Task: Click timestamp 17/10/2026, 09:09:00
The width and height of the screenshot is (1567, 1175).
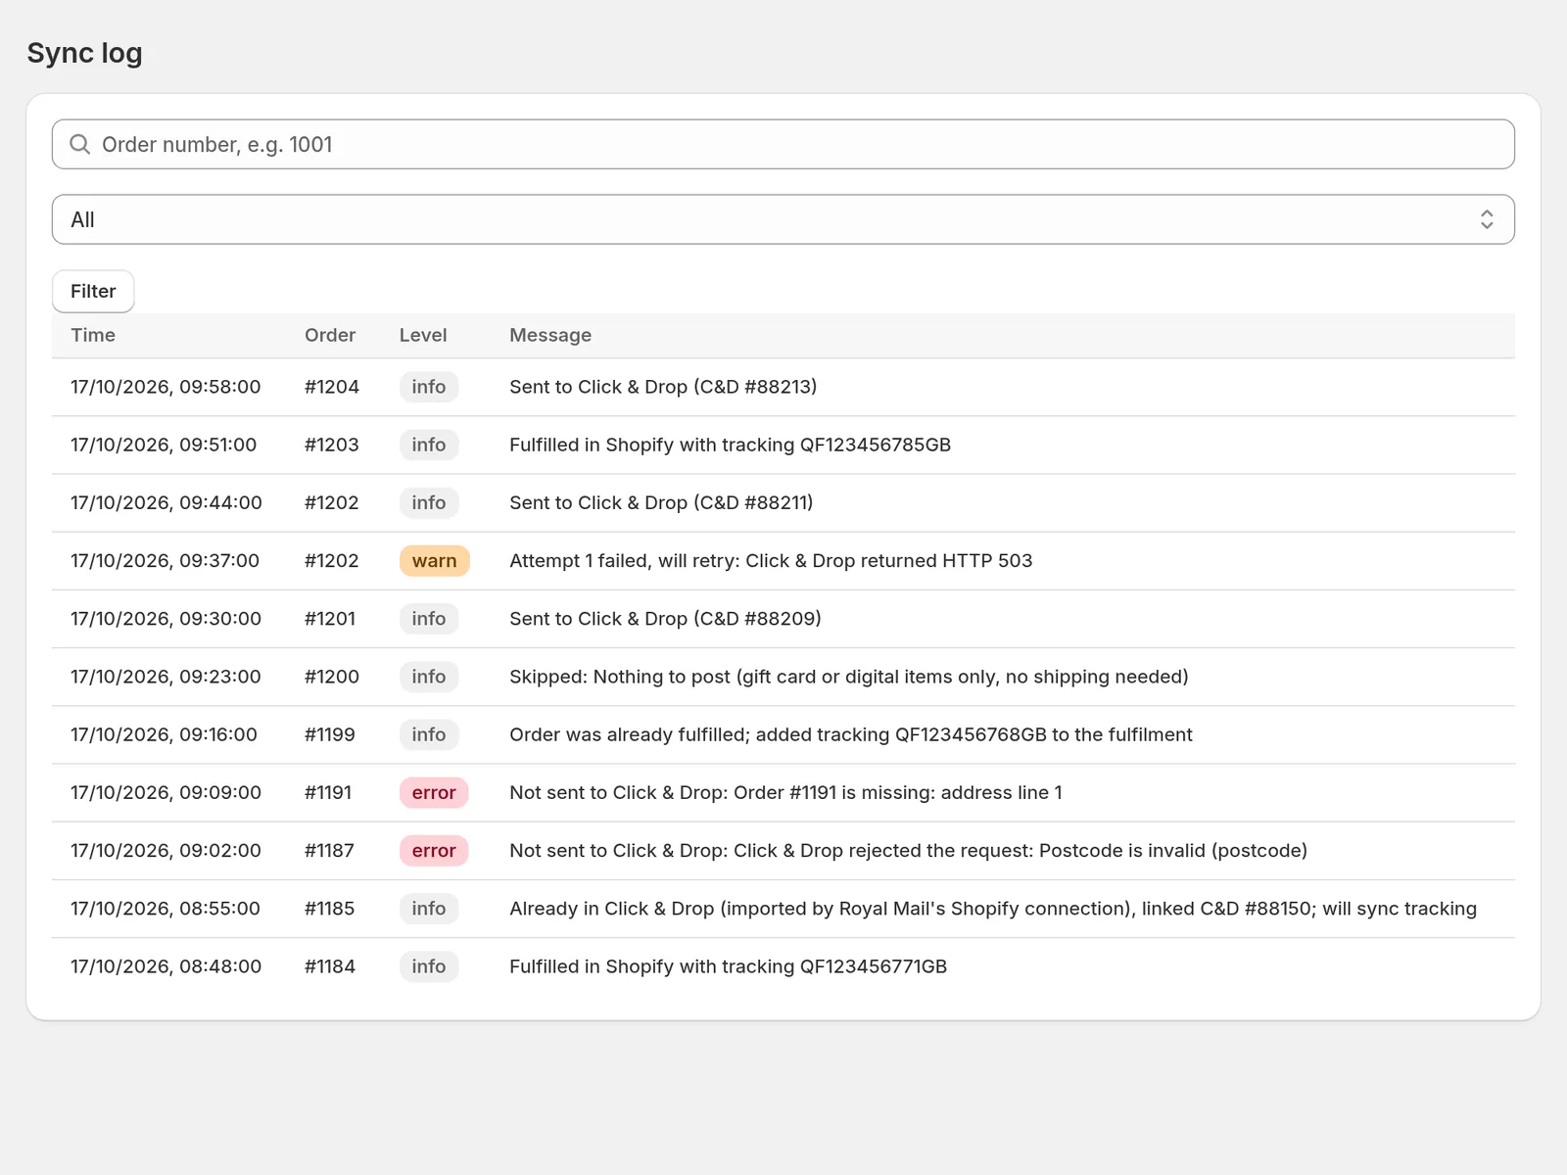Action: (x=166, y=793)
